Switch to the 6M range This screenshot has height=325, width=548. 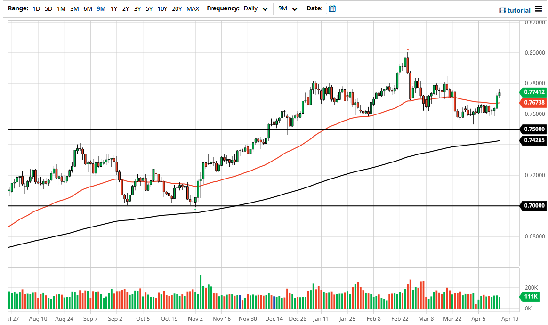tap(87, 8)
